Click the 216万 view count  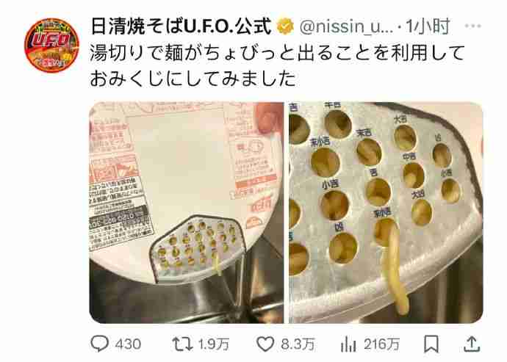click(x=381, y=344)
